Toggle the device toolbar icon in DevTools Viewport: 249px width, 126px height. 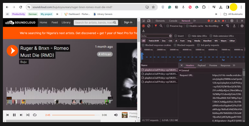149,21
